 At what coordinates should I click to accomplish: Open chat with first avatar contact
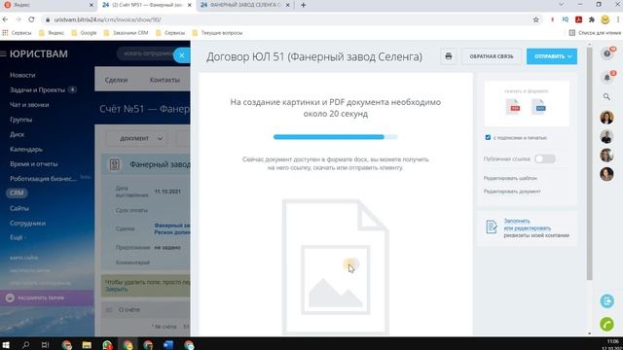(606, 117)
